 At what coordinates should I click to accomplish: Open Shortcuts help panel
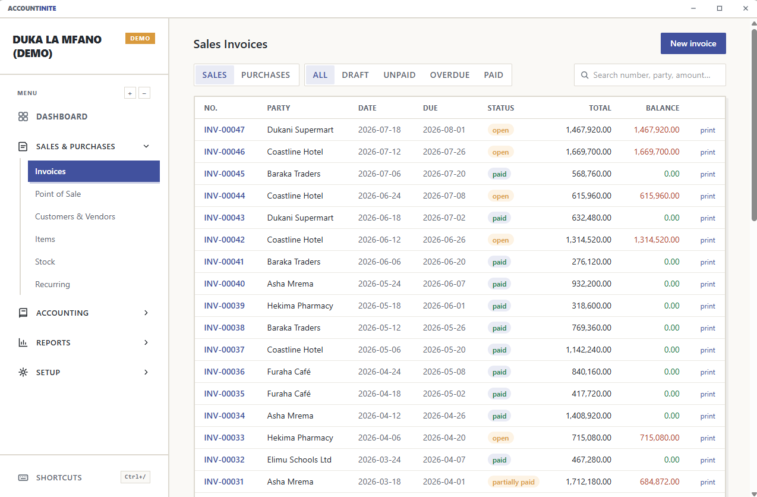click(84, 477)
